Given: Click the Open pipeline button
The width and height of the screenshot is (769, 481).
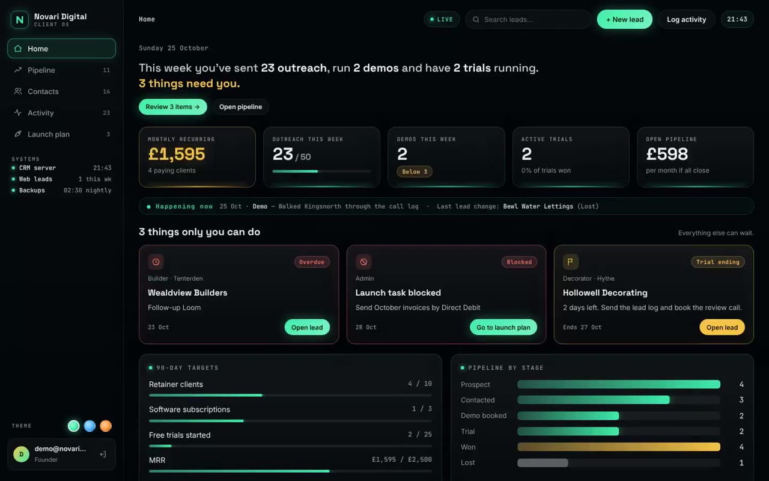Looking at the screenshot, I should [x=240, y=107].
